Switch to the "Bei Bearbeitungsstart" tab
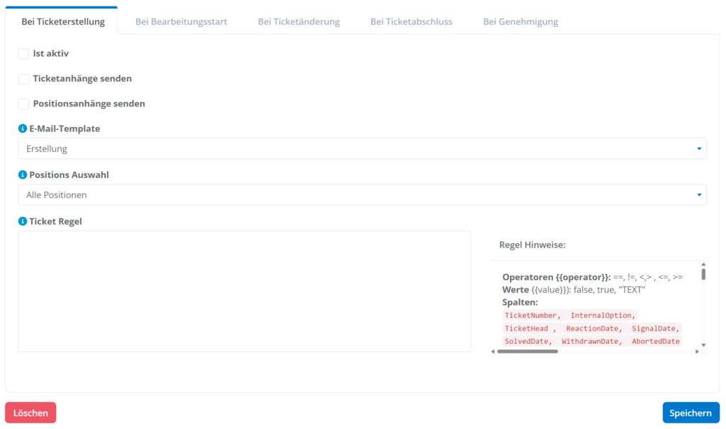This screenshot has height=429, width=726. tap(181, 22)
